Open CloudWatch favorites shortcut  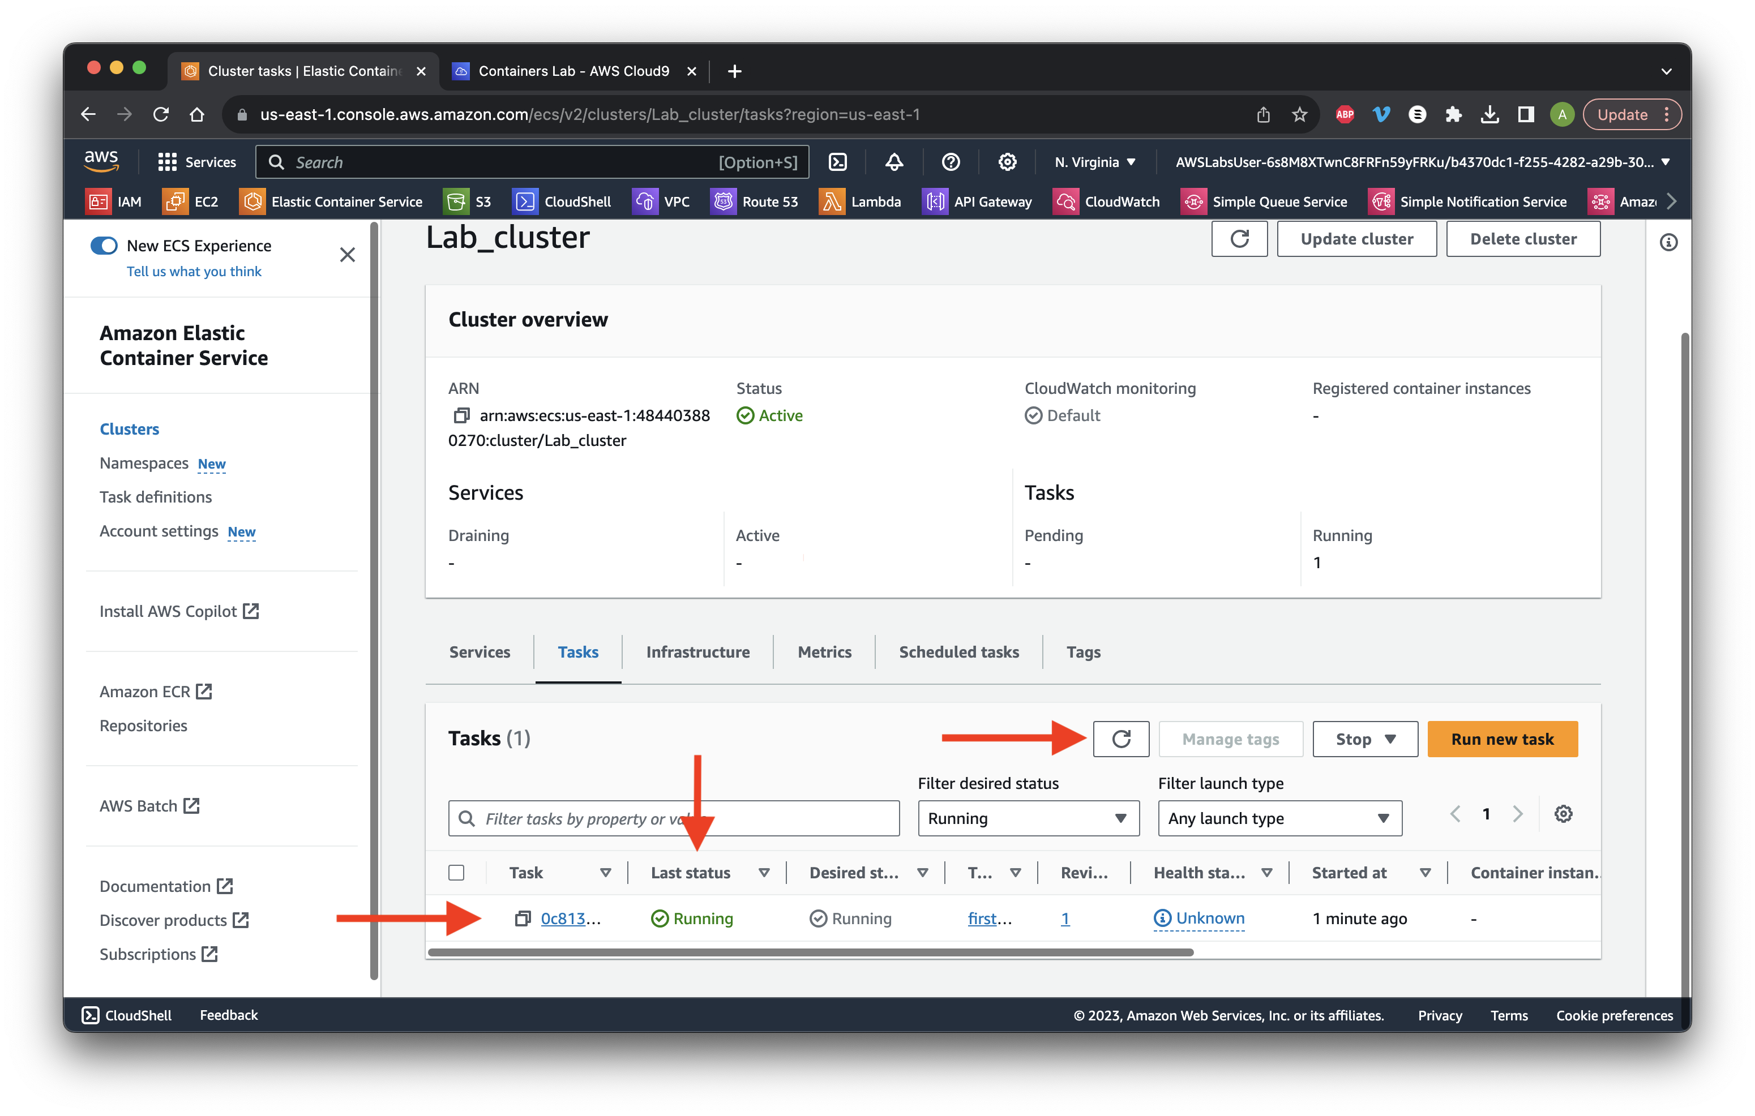(1106, 202)
